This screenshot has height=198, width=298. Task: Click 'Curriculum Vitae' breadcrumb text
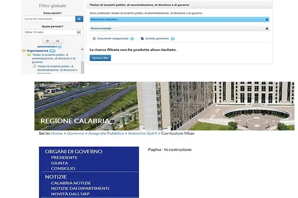click(178, 133)
